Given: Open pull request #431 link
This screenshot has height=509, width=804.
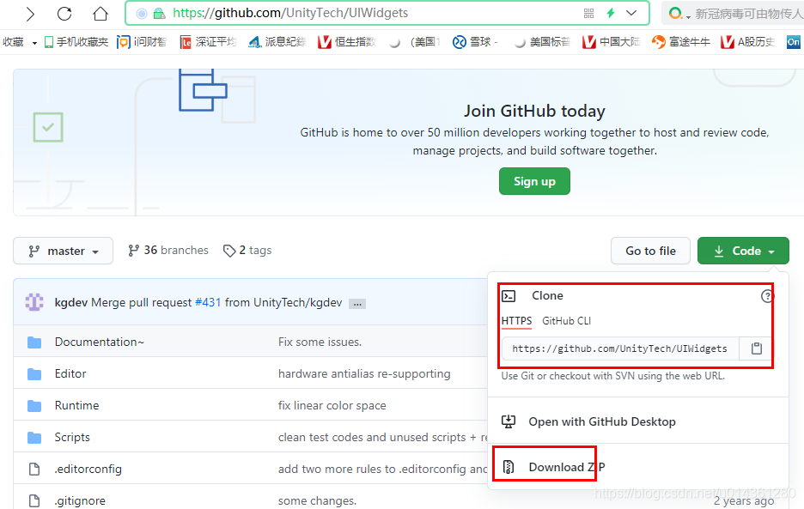Looking at the screenshot, I should coord(208,302).
